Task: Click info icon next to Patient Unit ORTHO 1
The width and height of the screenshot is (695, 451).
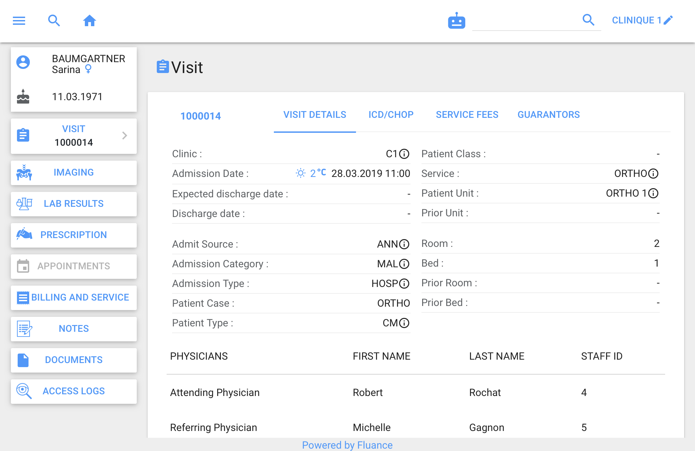Action: 653,193
